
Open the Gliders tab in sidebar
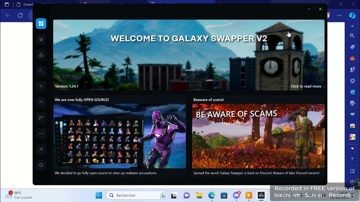(x=41, y=102)
